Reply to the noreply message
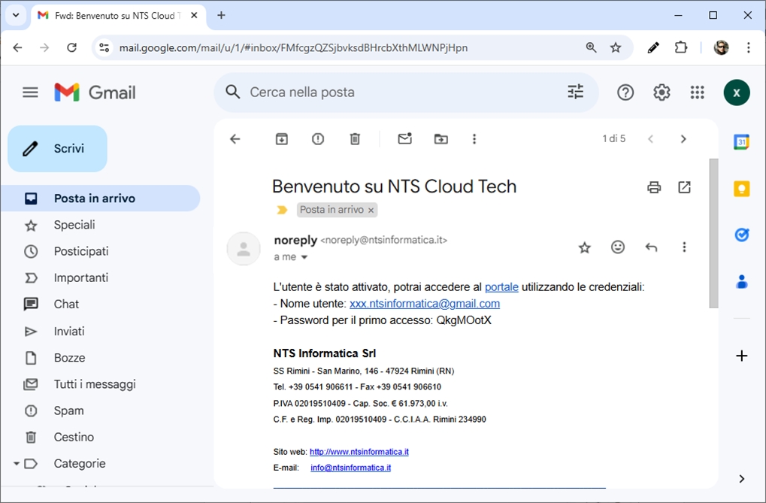The width and height of the screenshot is (766, 503). (x=651, y=247)
